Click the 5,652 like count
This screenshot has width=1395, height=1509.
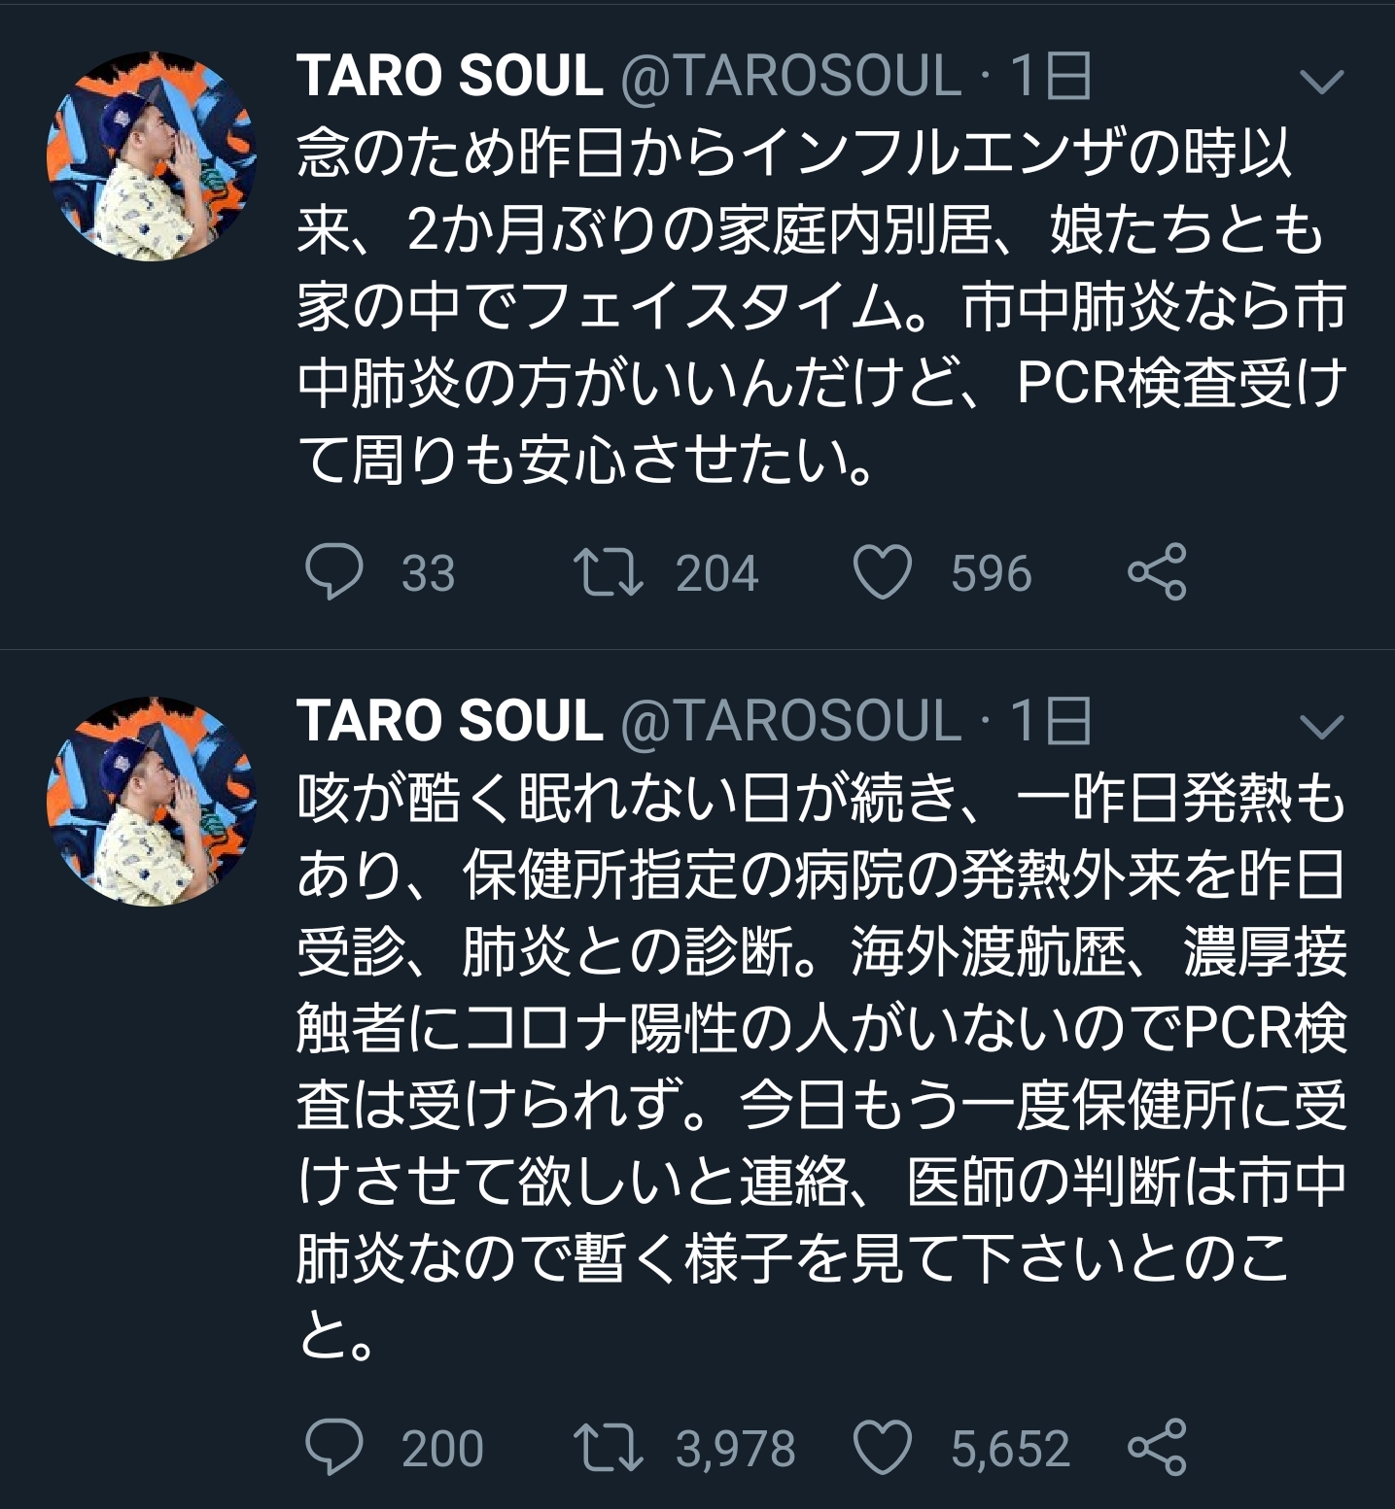coord(1010,1449)
